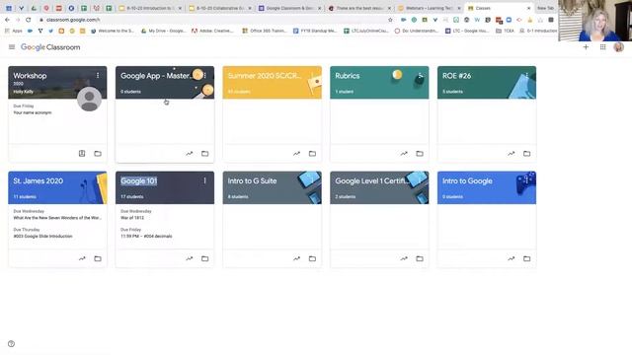
Task: Open the Drive folder for Google Level 1 Certifi... class
Action: [420, 258]
